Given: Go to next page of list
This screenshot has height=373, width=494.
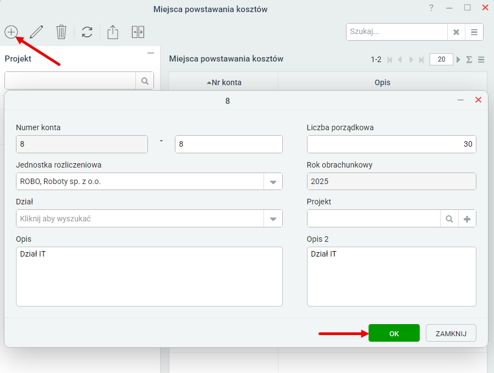Looking at the screenshot, I should pos(411,59).
